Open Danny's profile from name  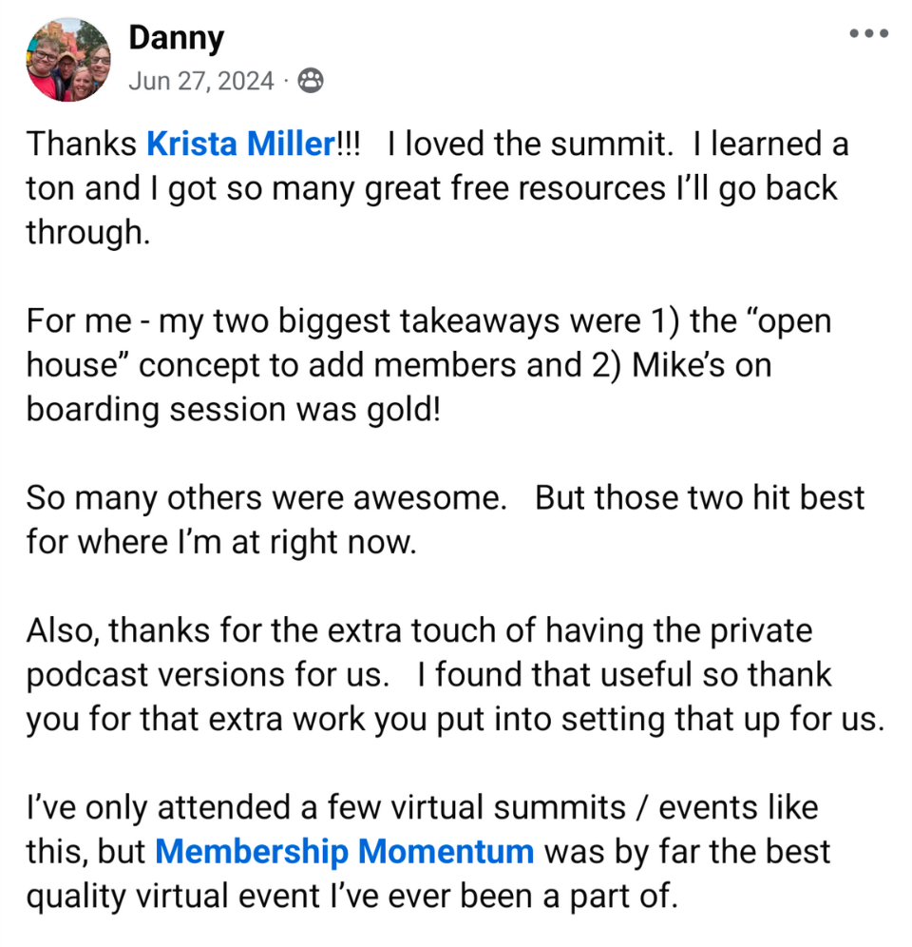tap(176, 38)
